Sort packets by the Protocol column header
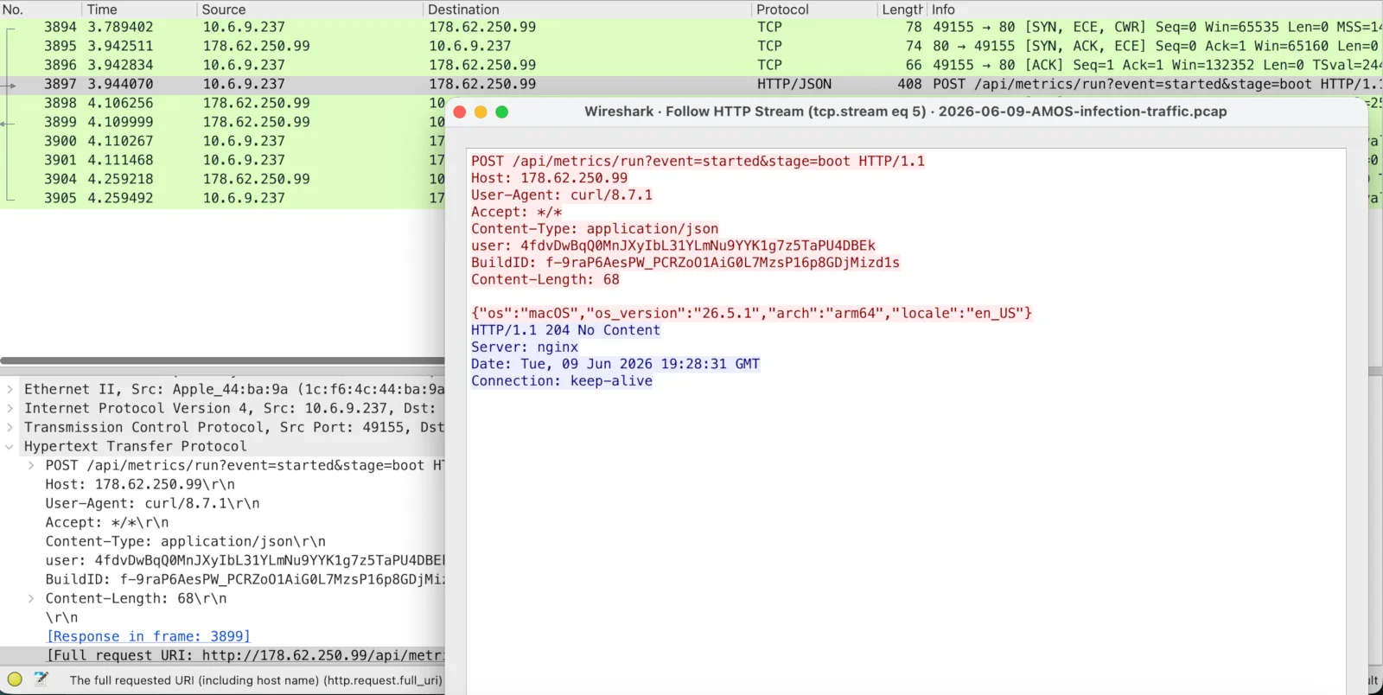 tap(813, 10)
